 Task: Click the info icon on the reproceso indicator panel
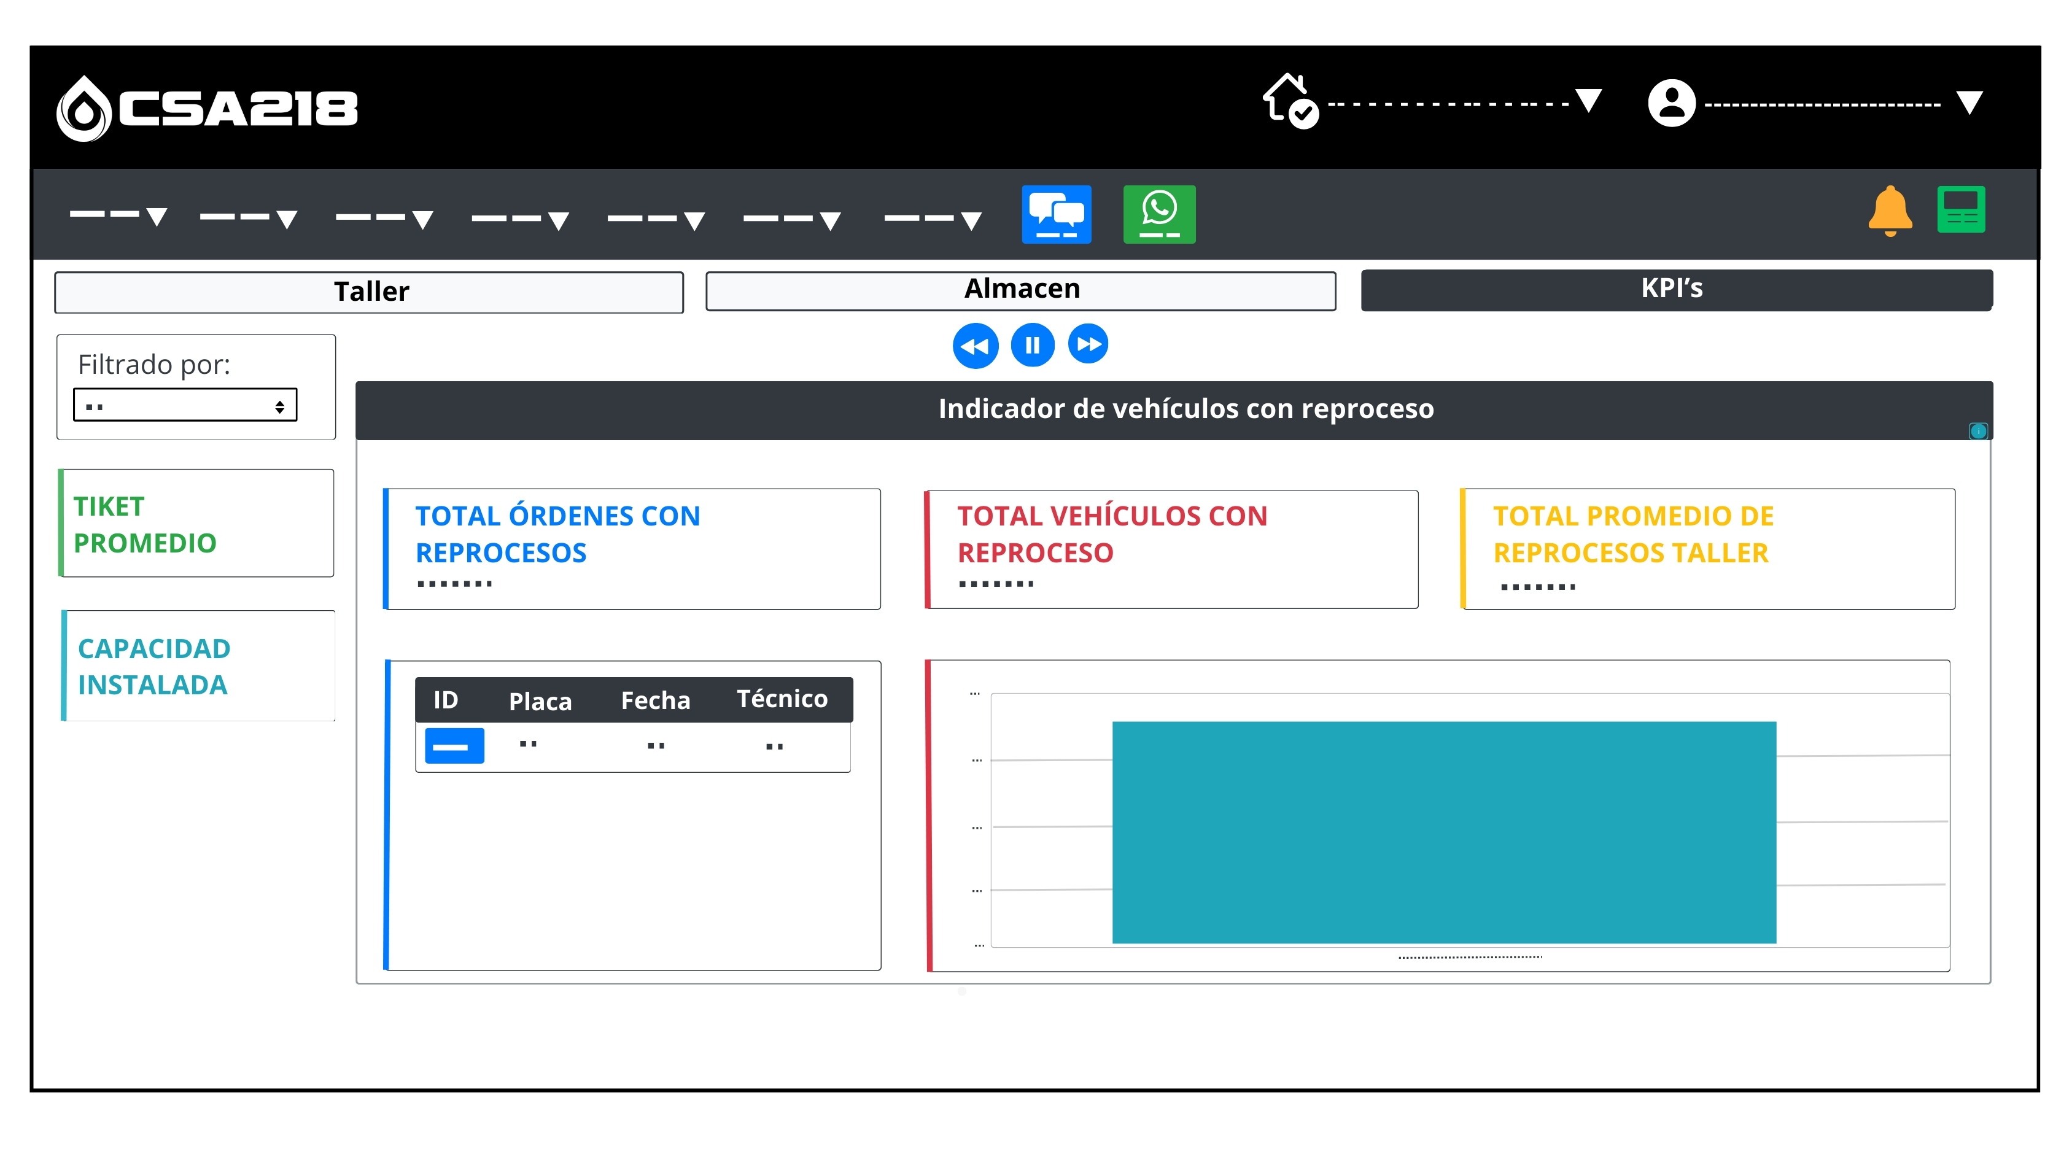coord(1979,431)
